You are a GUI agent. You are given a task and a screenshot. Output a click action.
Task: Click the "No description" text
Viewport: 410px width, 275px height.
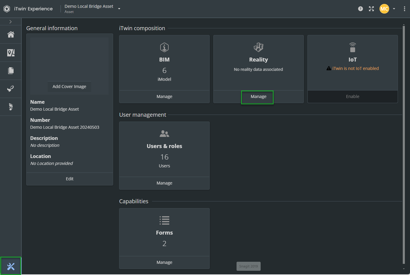(45, 145)
